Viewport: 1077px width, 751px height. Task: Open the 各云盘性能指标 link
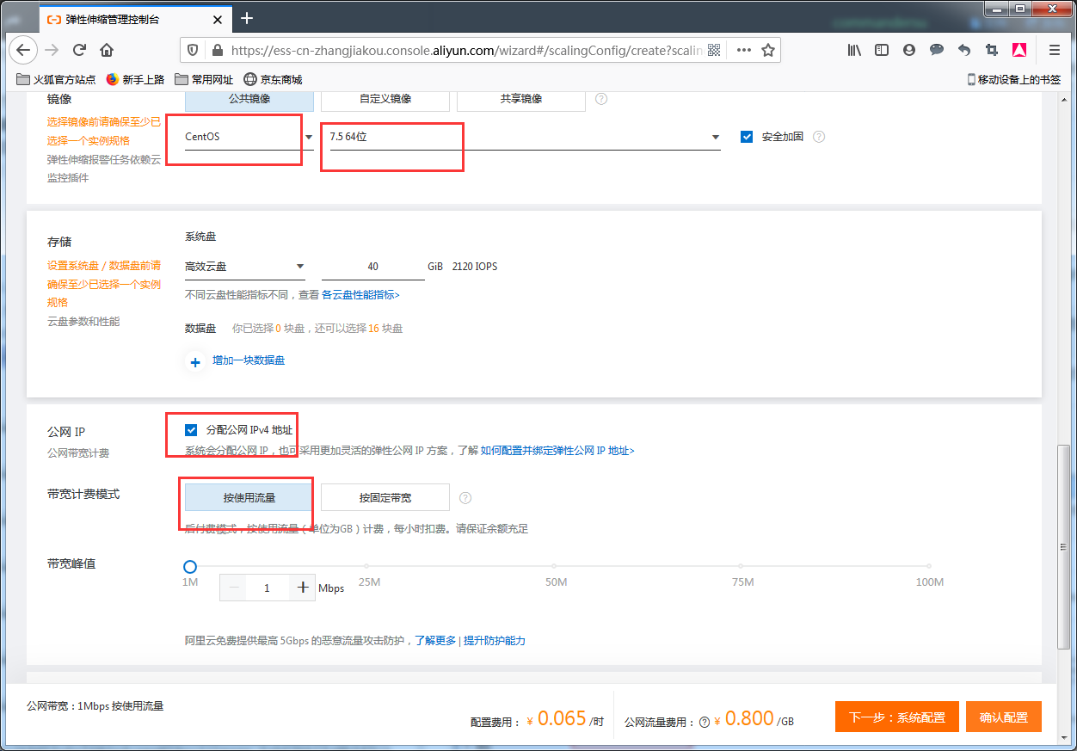[360, 295]
